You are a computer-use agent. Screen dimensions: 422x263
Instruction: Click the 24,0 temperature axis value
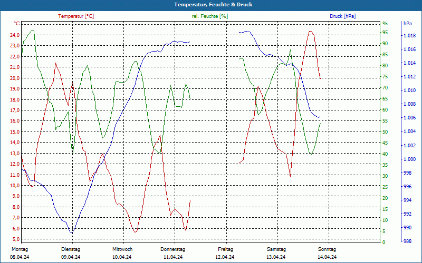tap(15, 35)
